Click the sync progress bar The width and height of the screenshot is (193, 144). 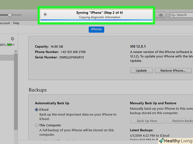[x=96, y=20]
